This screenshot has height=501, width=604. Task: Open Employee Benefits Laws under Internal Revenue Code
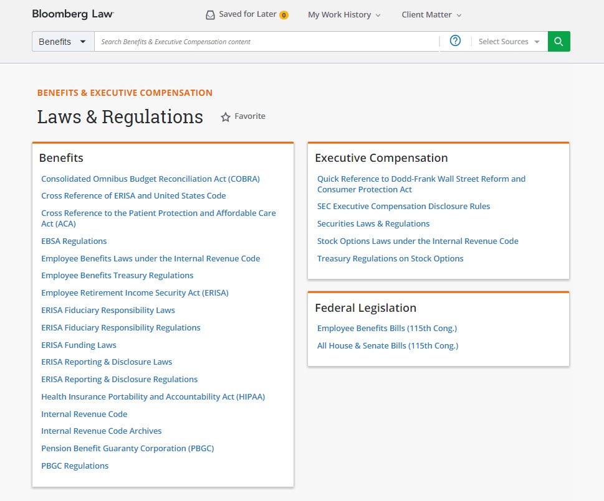(x=151, y=258)
